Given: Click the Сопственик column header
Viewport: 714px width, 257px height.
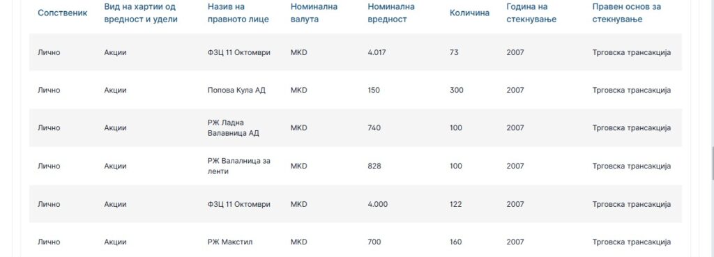Looking at the screenshot, I should coord(62,13).
